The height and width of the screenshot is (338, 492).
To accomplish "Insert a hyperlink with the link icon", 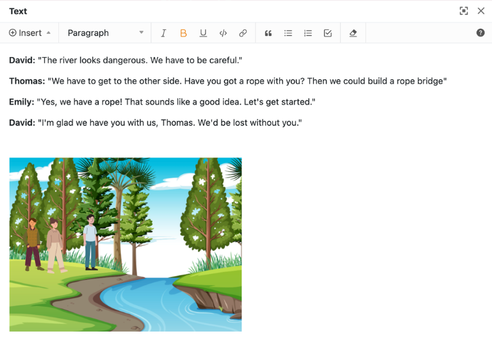I will 243,33.
